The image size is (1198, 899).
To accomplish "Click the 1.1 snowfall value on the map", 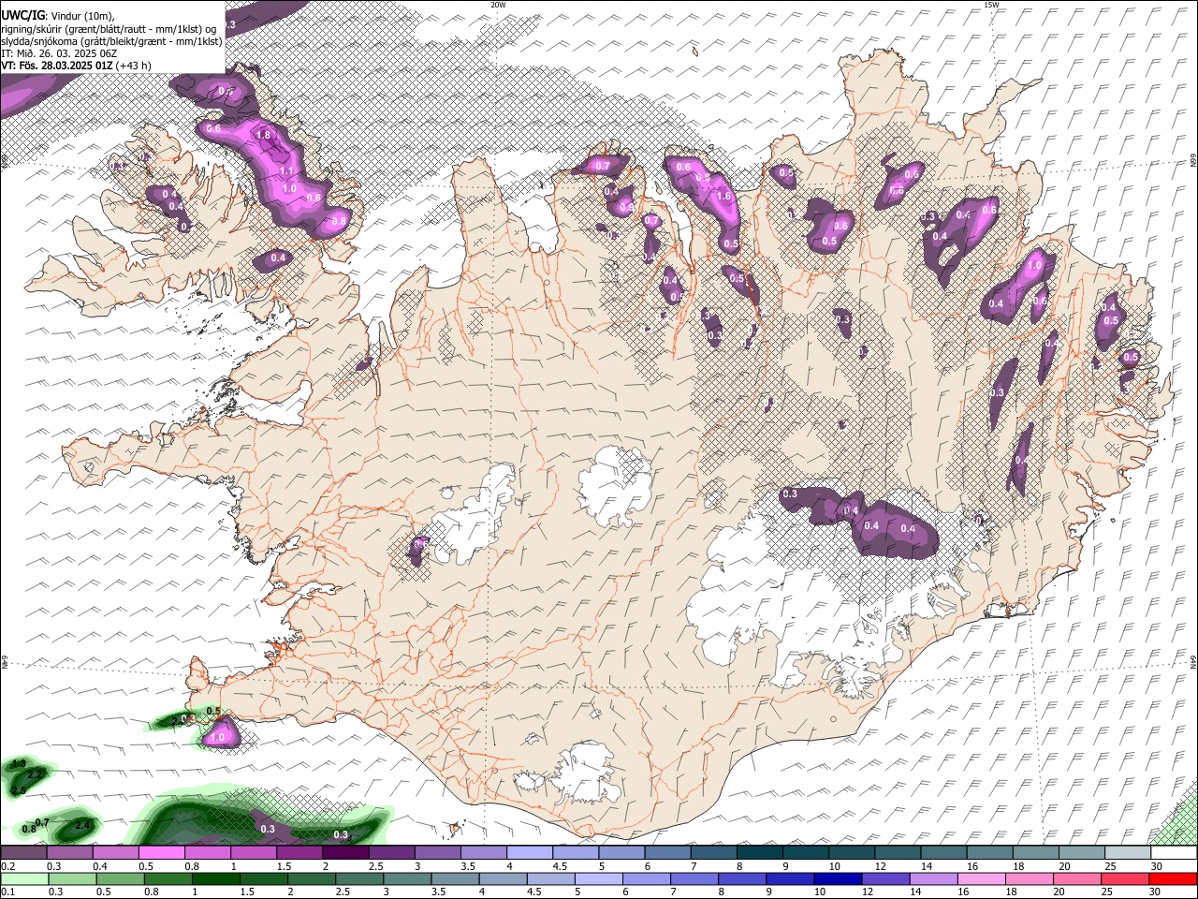I will tap(286, 171).
